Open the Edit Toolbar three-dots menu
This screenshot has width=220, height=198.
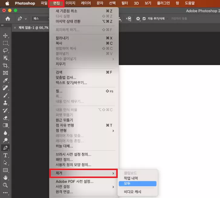point(5,193)
